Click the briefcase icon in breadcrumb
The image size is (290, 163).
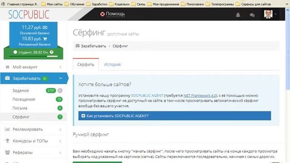(77, 46)
